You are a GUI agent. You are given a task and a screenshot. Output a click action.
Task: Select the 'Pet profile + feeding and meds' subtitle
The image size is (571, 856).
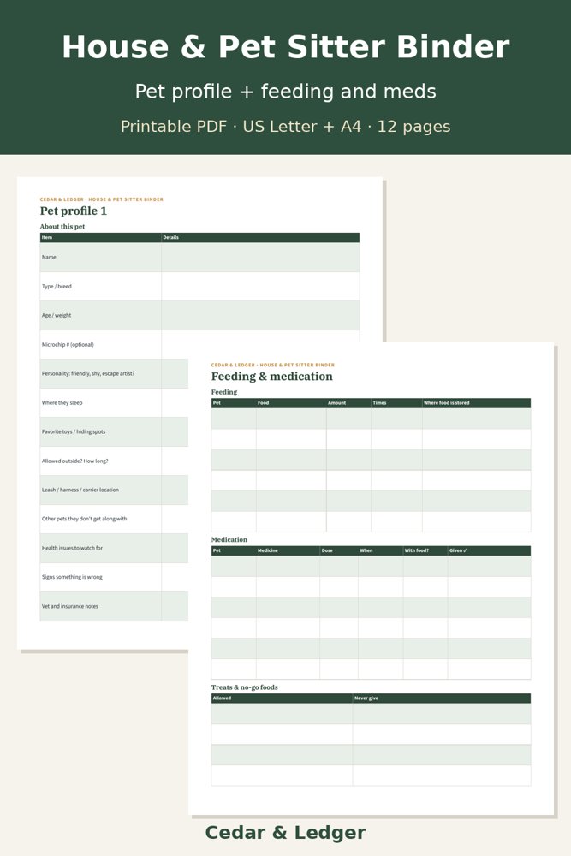(286, 92)
